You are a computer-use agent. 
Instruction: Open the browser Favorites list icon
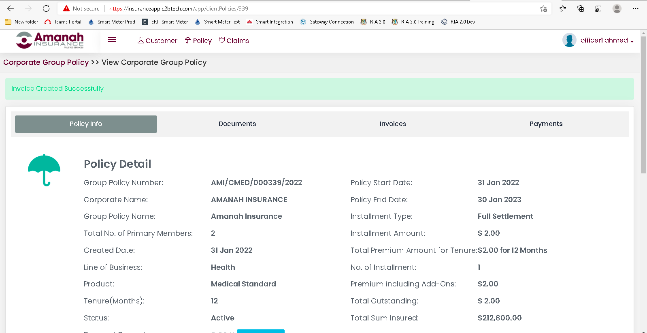coord(563,9)
